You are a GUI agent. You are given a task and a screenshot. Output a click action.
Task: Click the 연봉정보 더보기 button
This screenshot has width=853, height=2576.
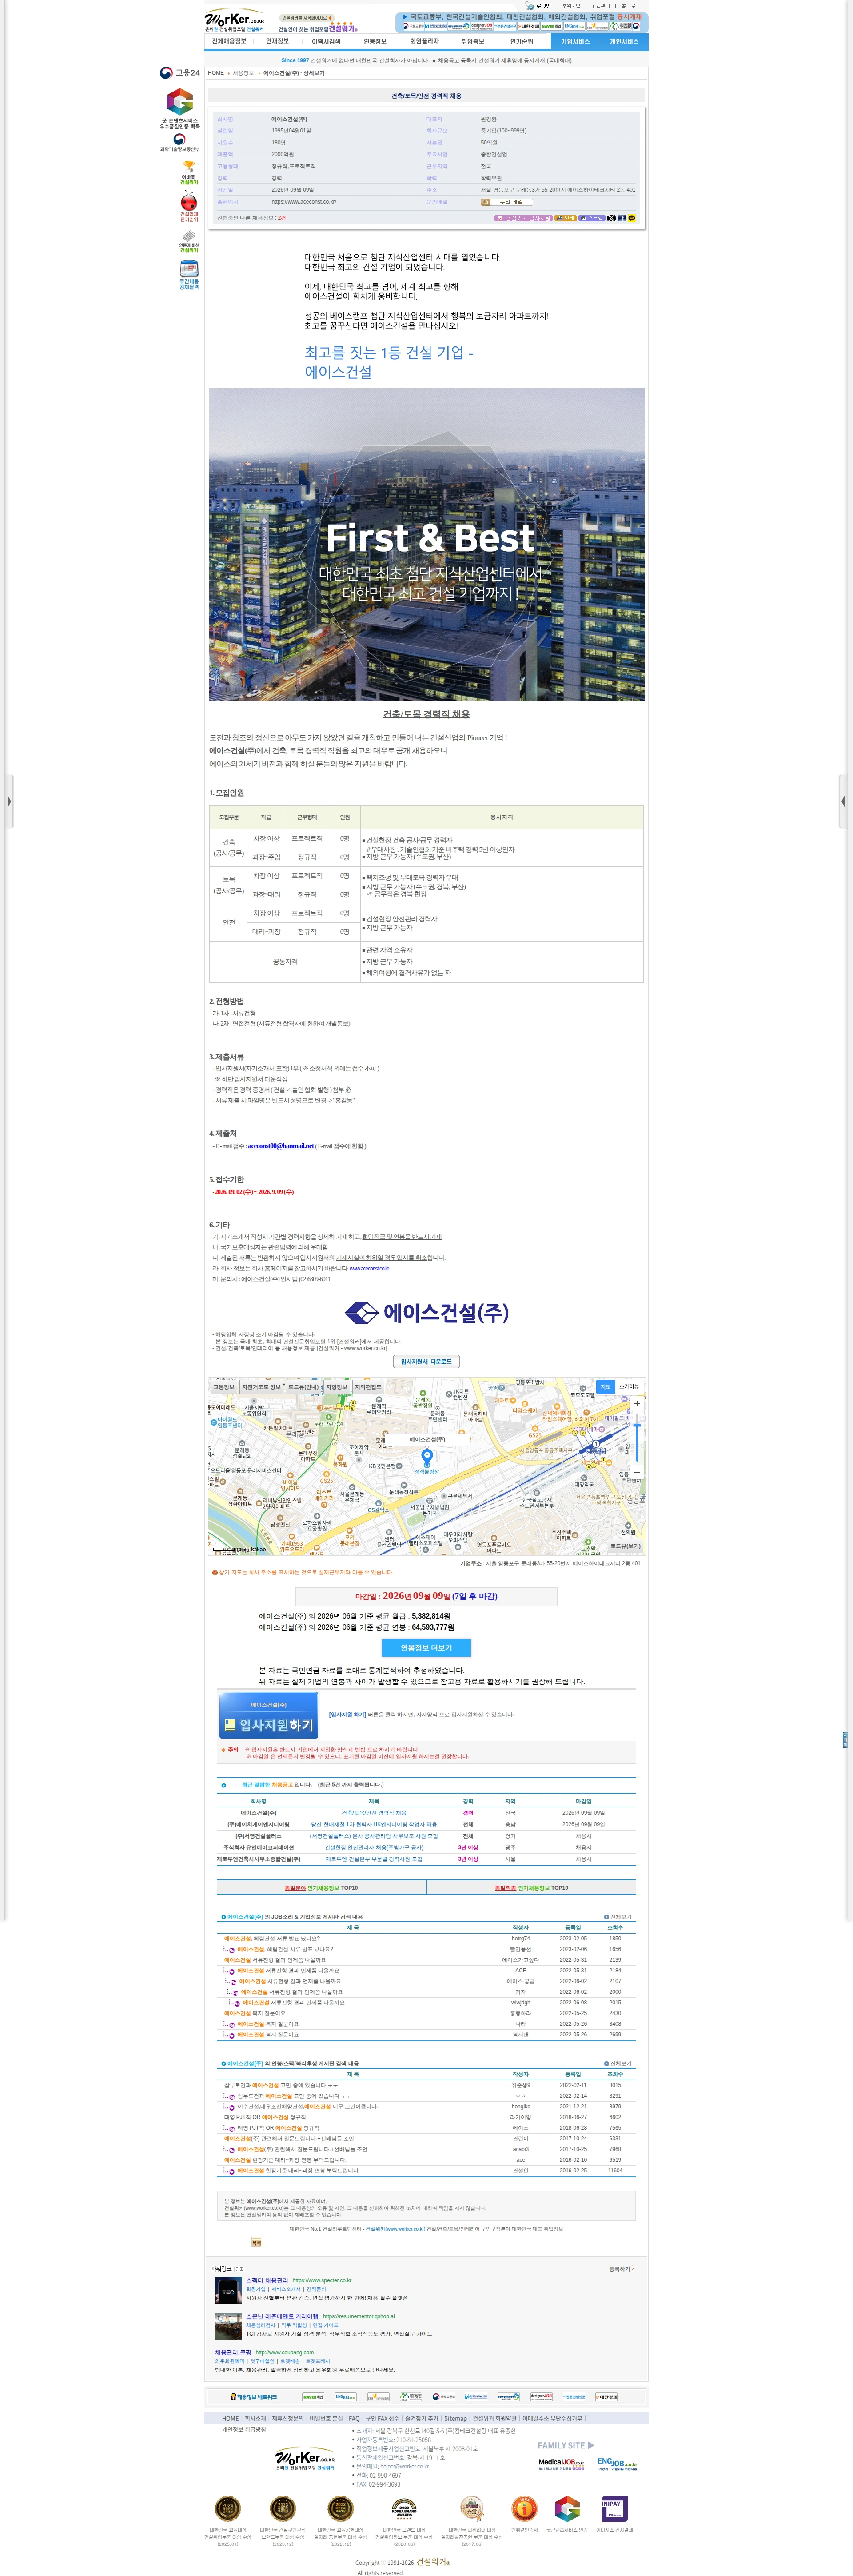[426, 1647]
